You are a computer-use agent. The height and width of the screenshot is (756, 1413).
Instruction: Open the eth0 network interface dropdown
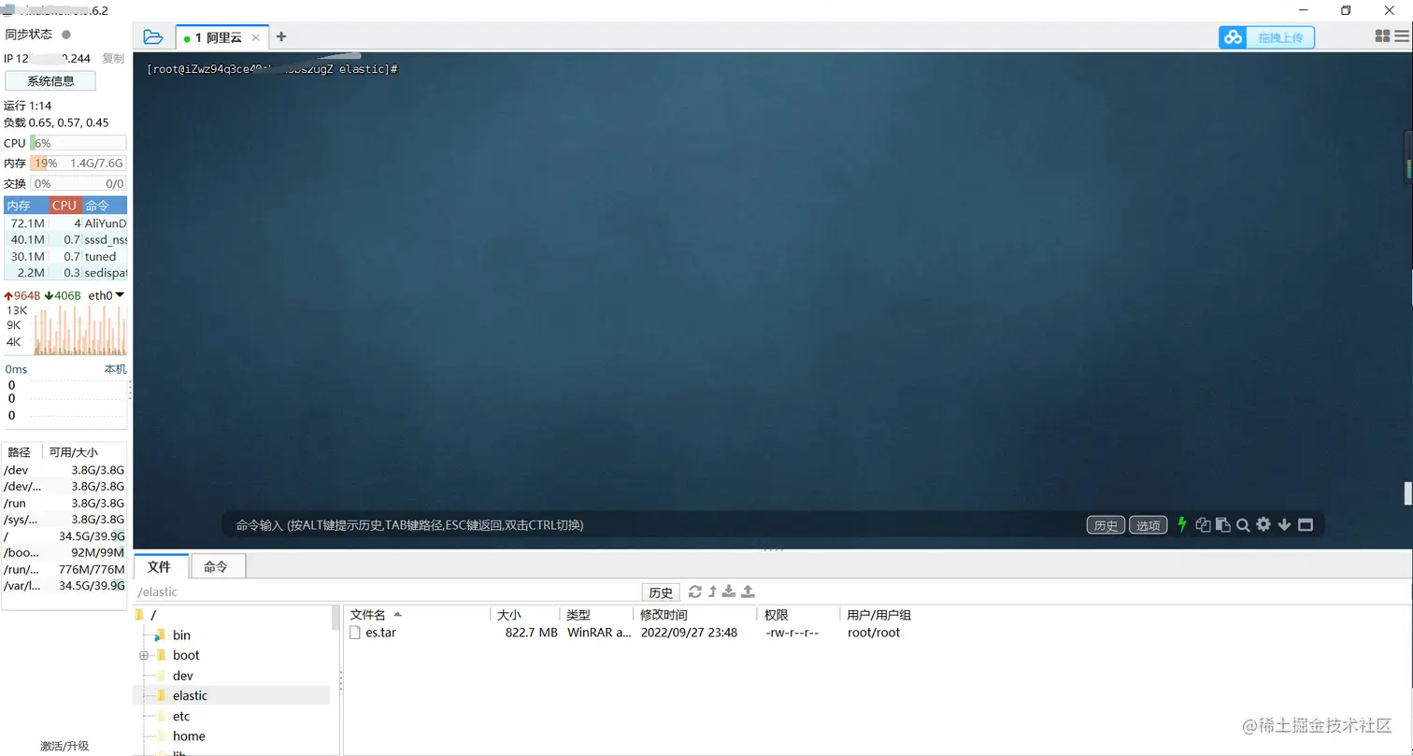107,296
